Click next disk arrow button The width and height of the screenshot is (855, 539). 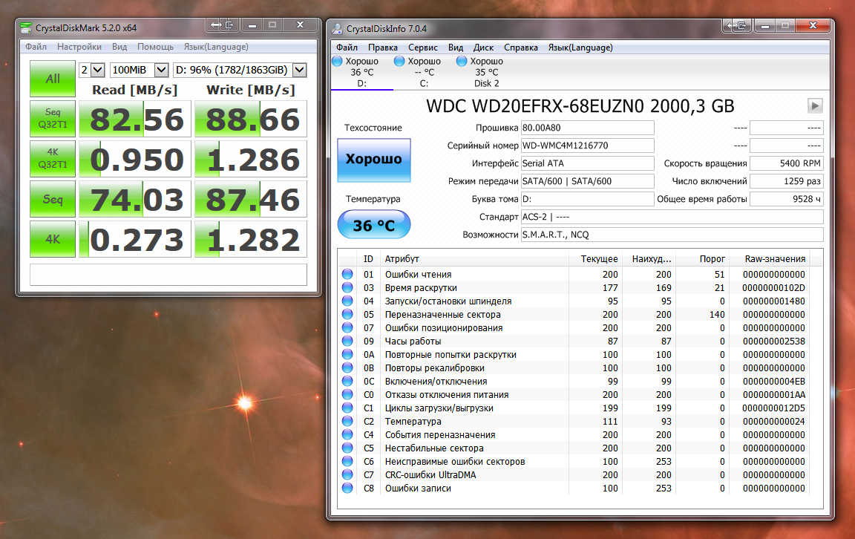[x=815, y=106]
